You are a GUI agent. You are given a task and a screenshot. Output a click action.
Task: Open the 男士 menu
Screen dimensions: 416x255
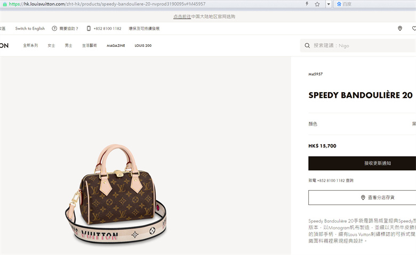[x=68, y=46]
